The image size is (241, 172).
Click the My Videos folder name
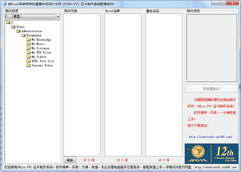(x=39, y=57)
